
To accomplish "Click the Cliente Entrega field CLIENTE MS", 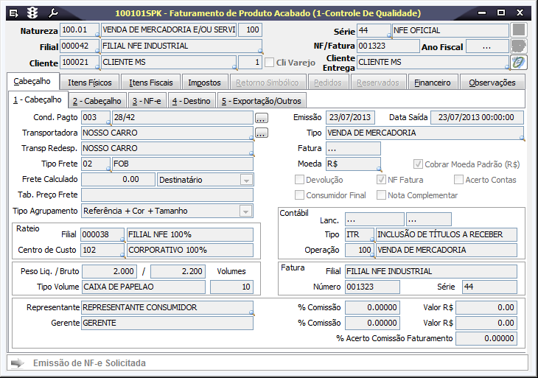I will tap(433, 63).
